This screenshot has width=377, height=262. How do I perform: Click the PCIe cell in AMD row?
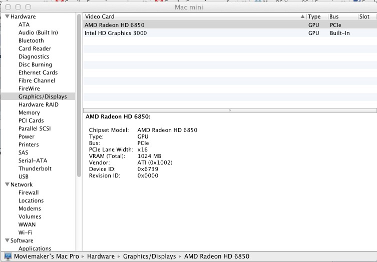pyautogui.click(x=335, y=25)
